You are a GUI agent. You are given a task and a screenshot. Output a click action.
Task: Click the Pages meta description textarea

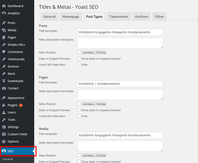pos(120,94)
